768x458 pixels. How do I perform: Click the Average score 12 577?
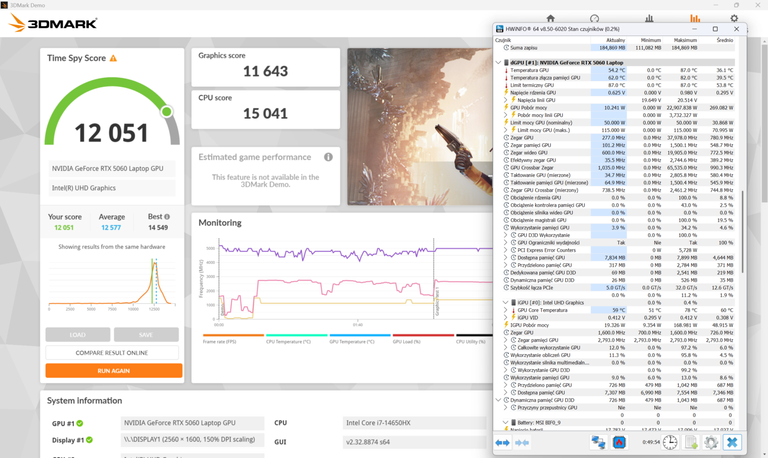(111, 228)
